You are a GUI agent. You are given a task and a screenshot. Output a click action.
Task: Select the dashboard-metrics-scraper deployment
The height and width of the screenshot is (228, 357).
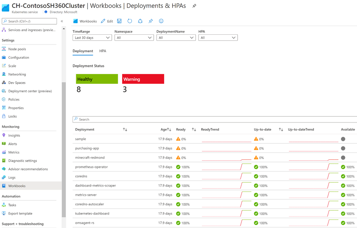(215, 186)
